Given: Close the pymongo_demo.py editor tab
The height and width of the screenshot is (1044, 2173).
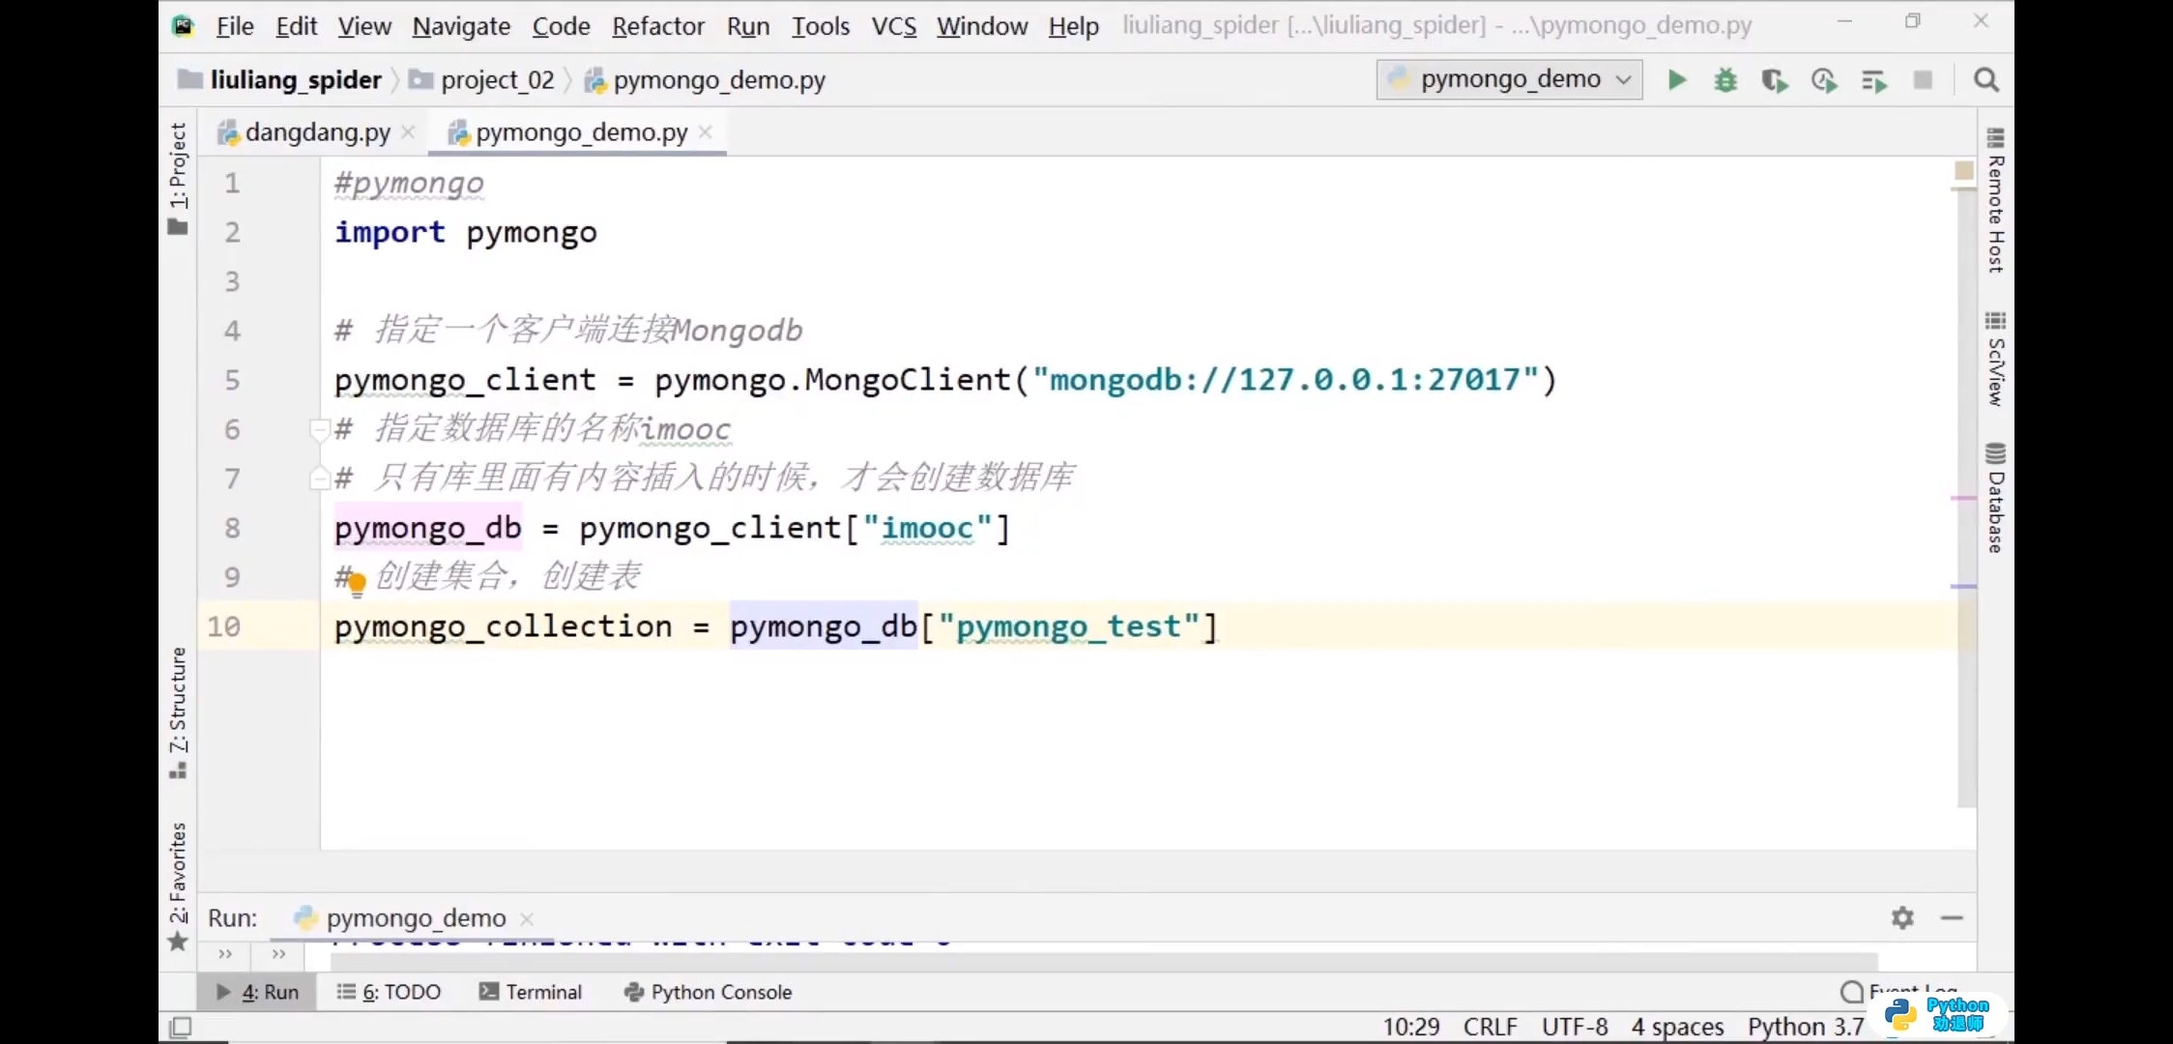Looking at the screenshot, I should click(x=706, y=132).
